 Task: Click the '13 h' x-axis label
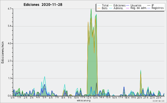tap(95, 97)
